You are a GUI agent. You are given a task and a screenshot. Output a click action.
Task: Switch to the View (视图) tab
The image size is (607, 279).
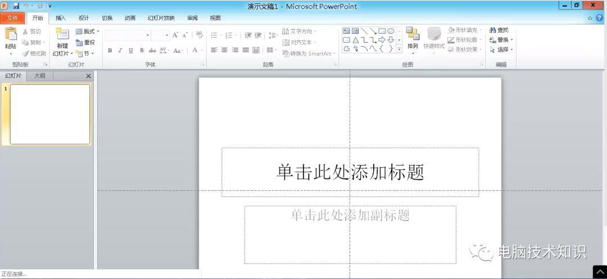[215, 18]
